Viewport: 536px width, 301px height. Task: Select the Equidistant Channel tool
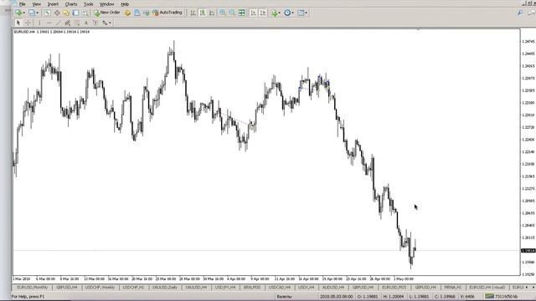(67, 23)
